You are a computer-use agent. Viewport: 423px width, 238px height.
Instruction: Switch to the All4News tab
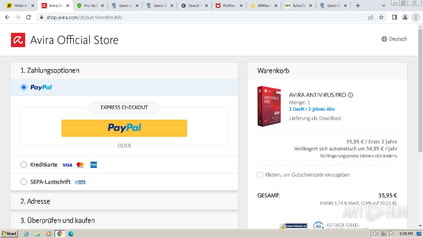click(x=264, y=6)
